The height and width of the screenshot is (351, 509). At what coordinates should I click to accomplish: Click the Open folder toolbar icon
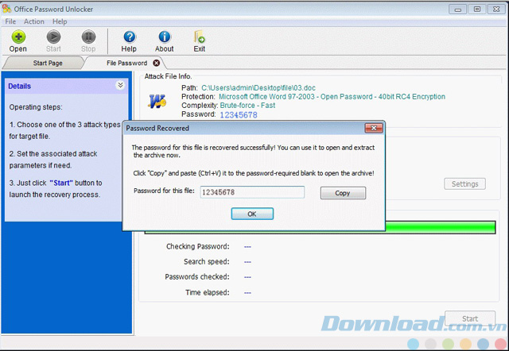click(17, 37)
